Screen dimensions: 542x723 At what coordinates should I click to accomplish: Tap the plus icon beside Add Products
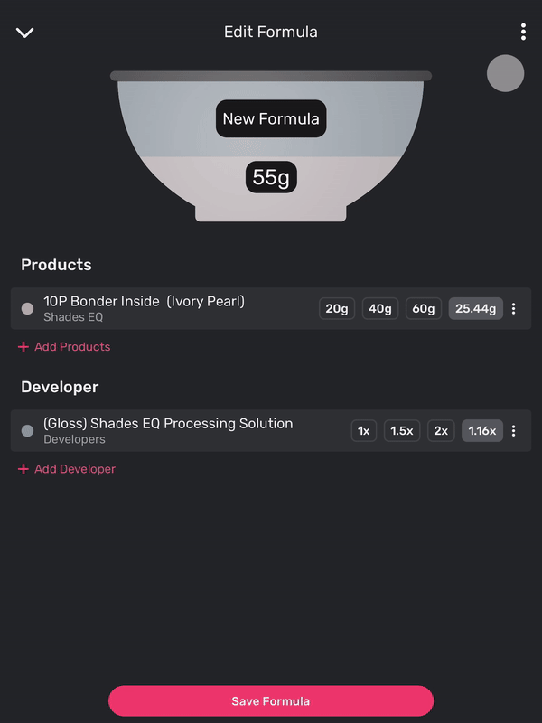pos(23,347)
